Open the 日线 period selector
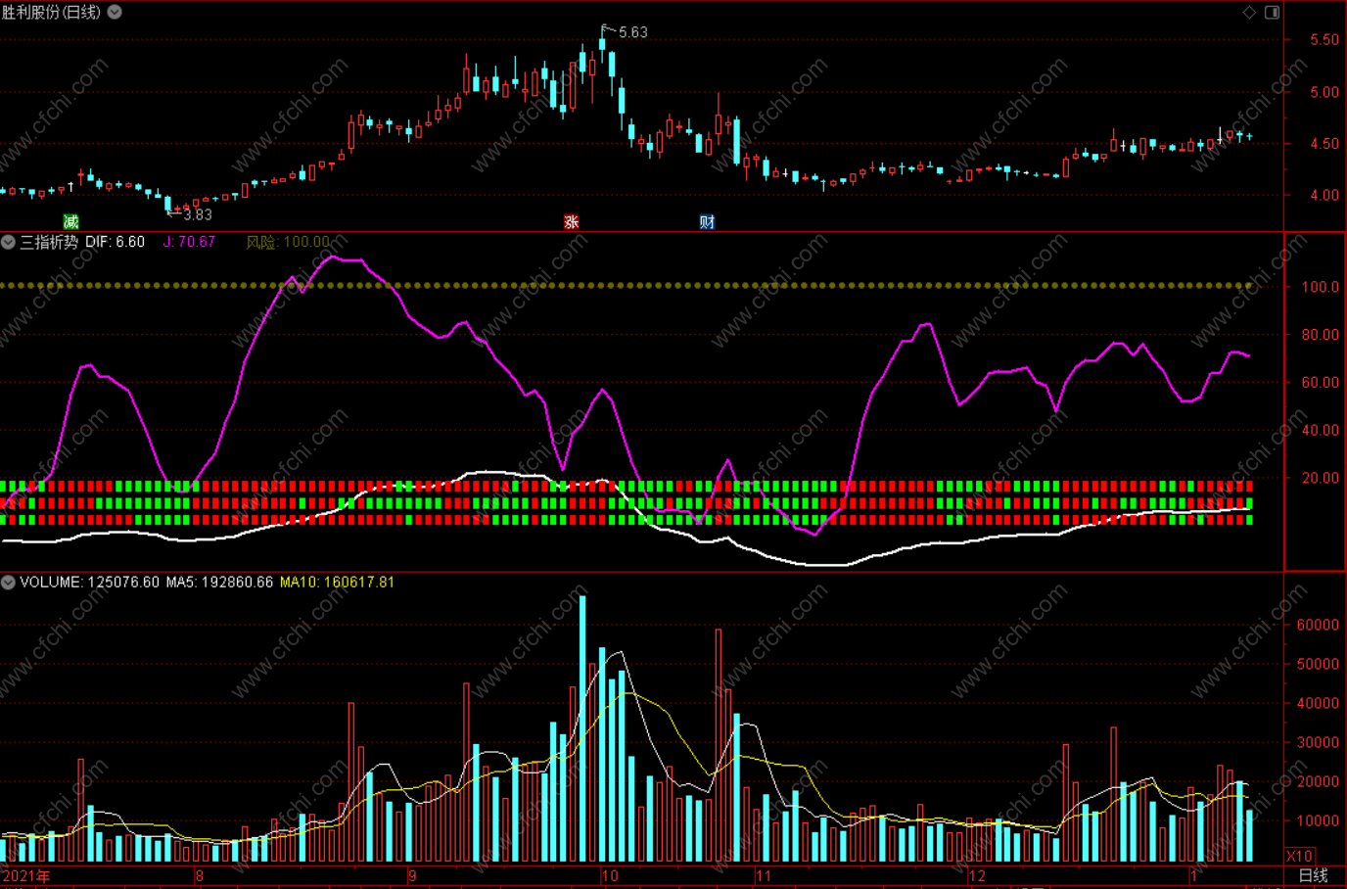 (1313, 875)
